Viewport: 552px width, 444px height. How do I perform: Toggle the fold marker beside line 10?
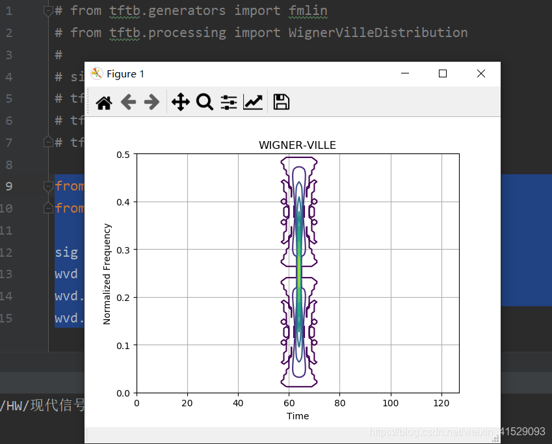(47, 208)
